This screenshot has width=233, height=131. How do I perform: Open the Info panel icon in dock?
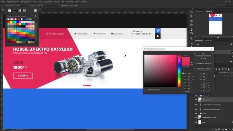(191, 25)
